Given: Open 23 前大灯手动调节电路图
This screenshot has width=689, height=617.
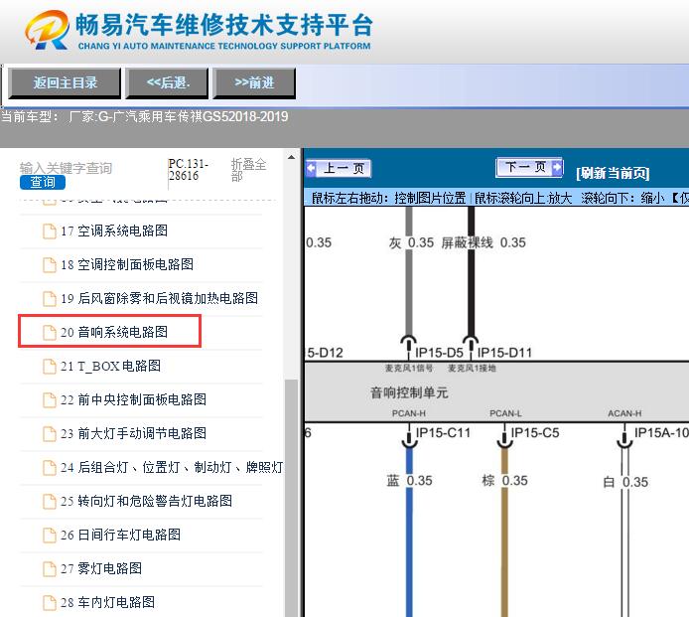Looking at the screenshot, I should tap(133, 433).
